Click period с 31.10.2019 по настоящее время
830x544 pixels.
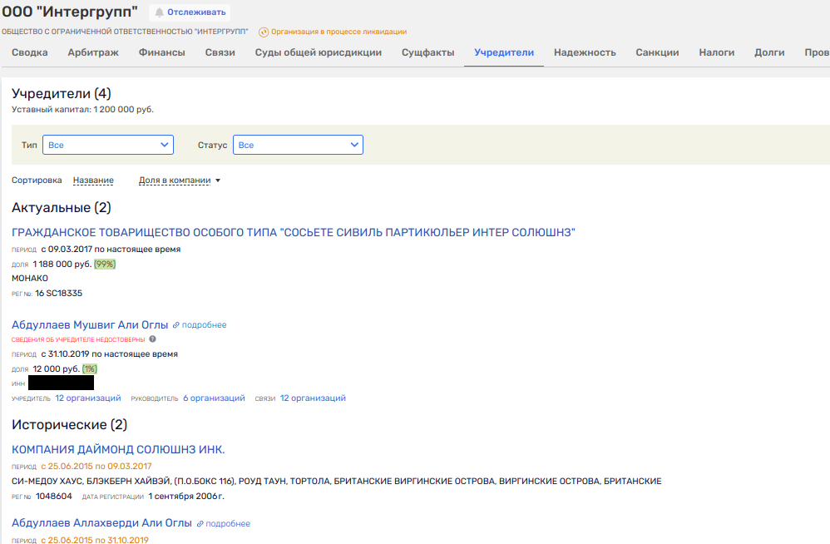[x=110, y=354]
